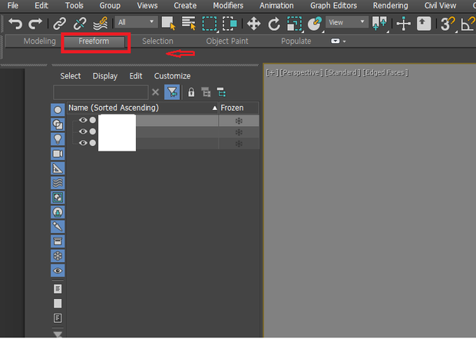The height and width of the screenshot is (339, 476).
Task: Toggle Display Shapes filter in Scene Explorer
Action: click(58, 124)
